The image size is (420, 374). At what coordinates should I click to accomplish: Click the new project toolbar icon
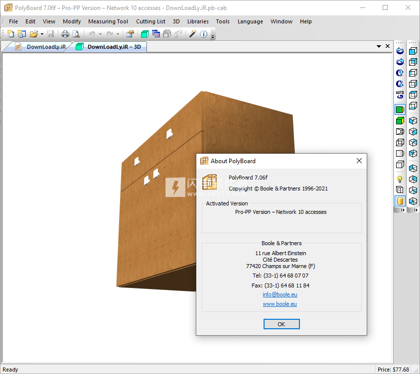[x=22, y=34]
